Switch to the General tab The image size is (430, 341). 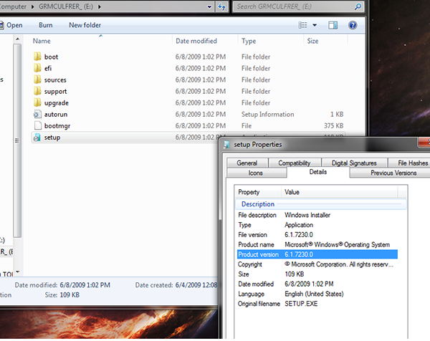[x=247, y=163]
